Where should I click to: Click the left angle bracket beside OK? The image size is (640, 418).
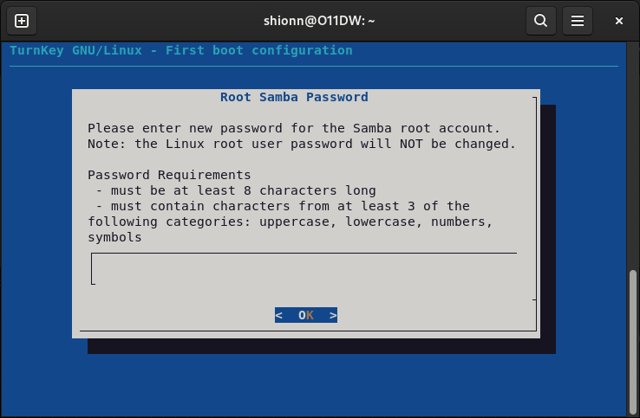coord(278,315)
